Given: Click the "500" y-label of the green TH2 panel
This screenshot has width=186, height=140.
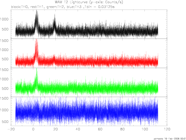Looking at the screenshot, I should tap(5, 89).
